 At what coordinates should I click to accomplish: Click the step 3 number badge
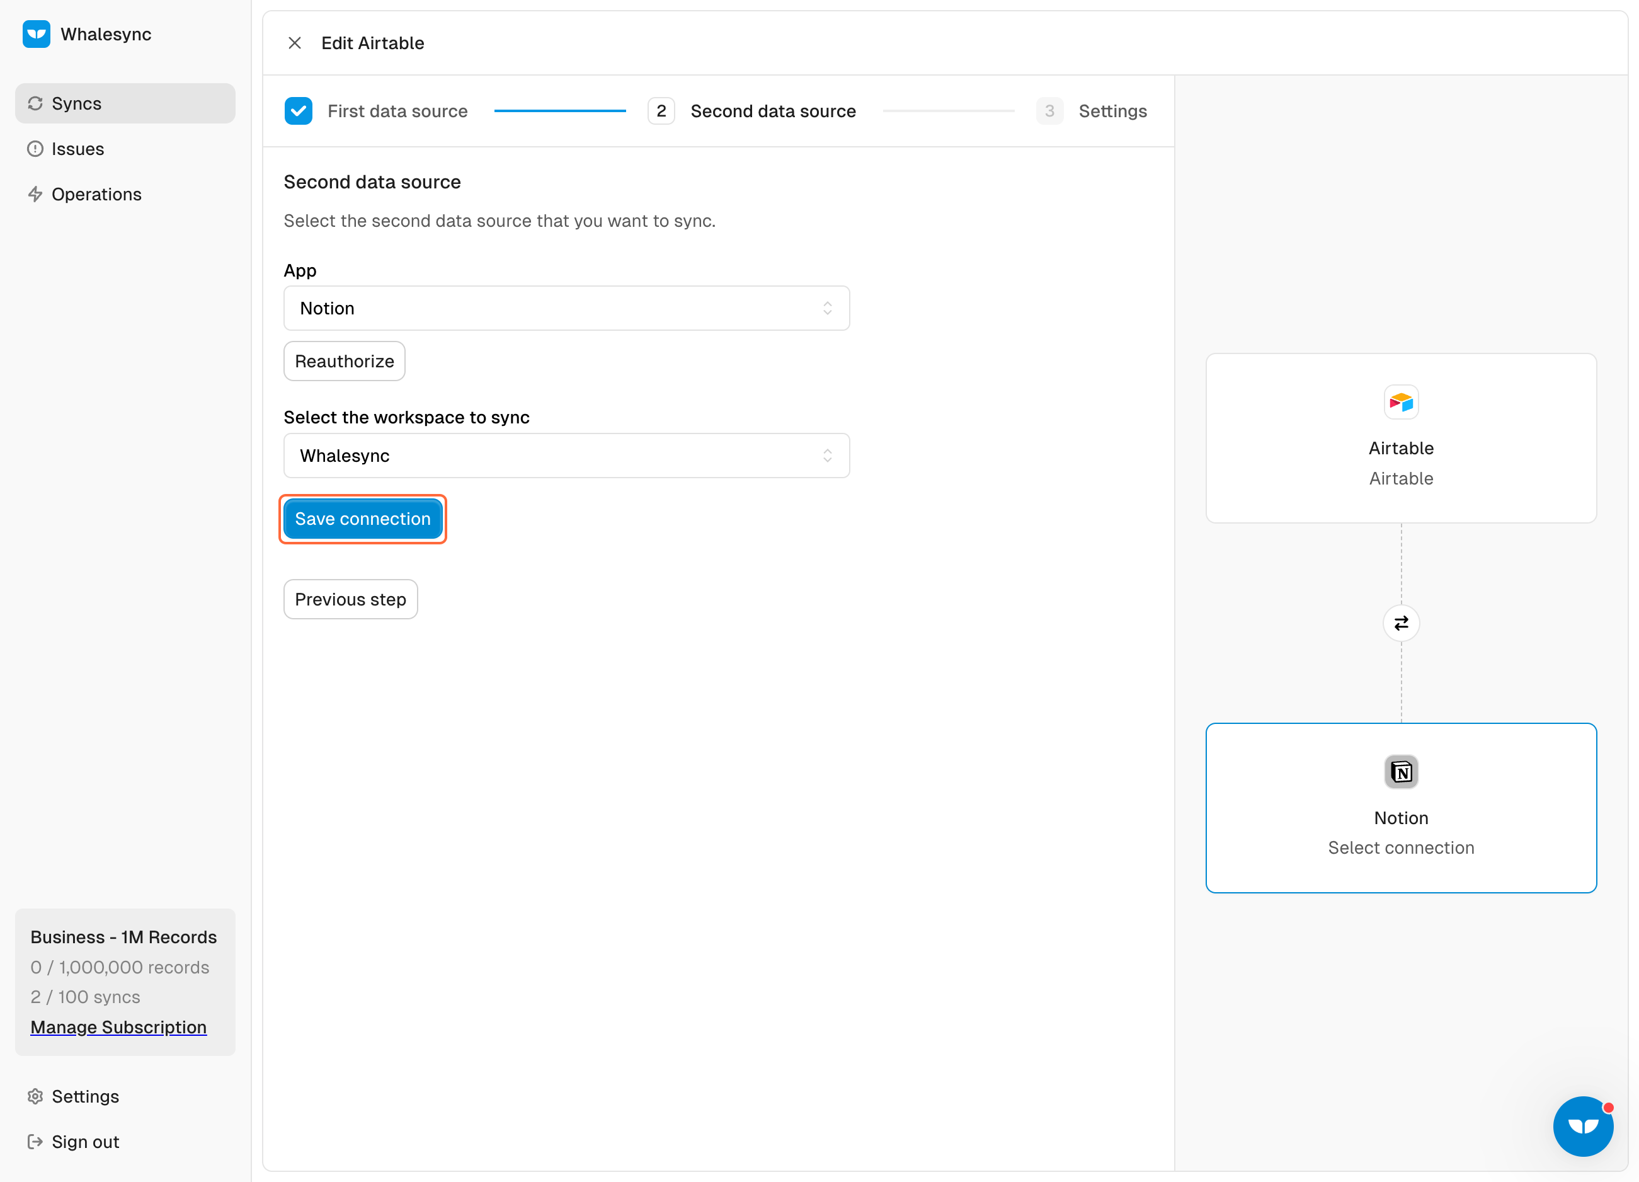click(1049, 112)
